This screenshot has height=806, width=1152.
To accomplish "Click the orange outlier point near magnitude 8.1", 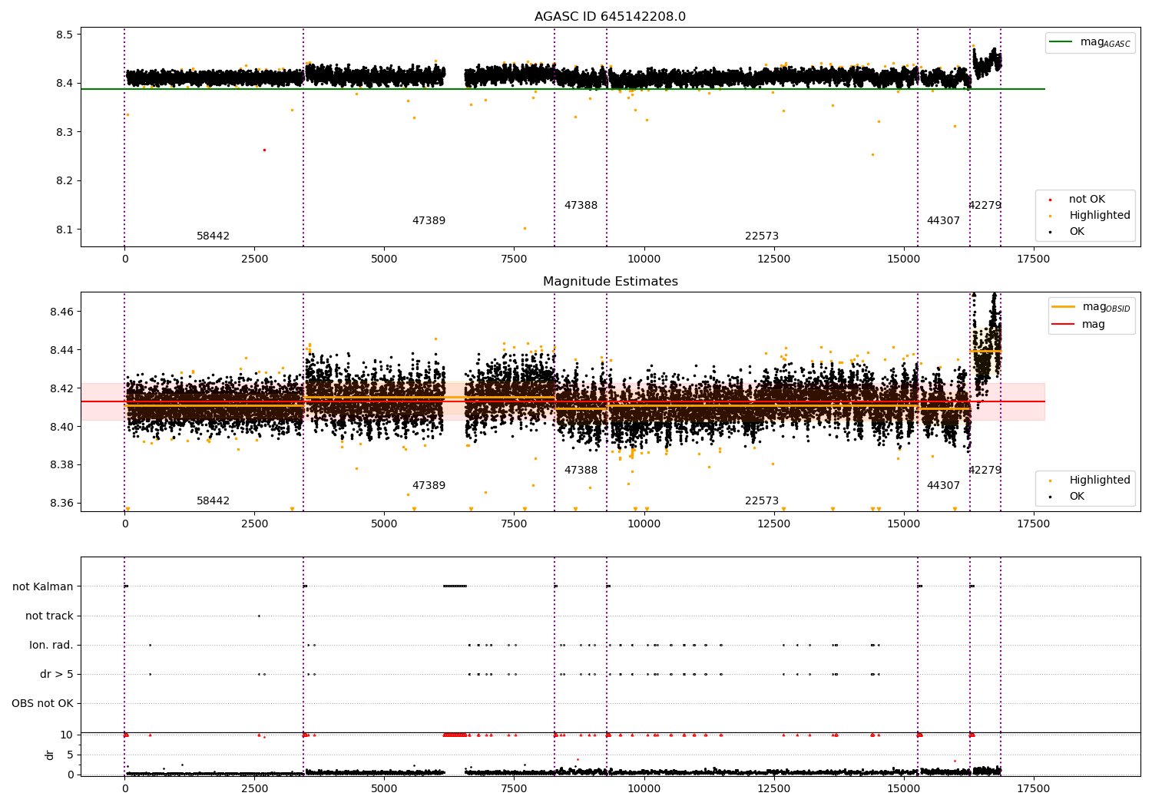I will (x=525, y=228).
